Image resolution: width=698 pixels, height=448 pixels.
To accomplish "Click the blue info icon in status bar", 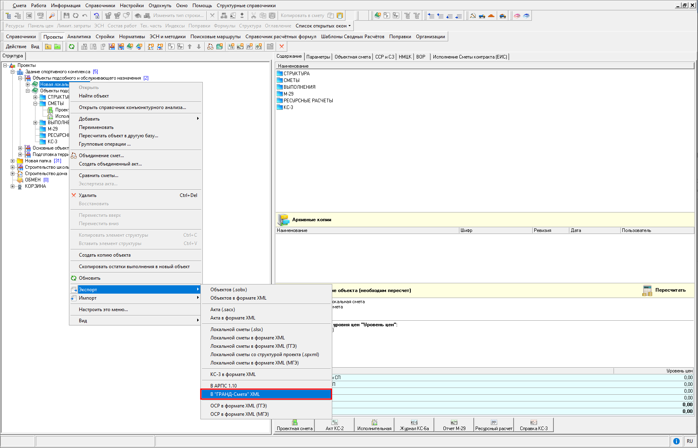I will pyautogui.click(x=676, y=441).
